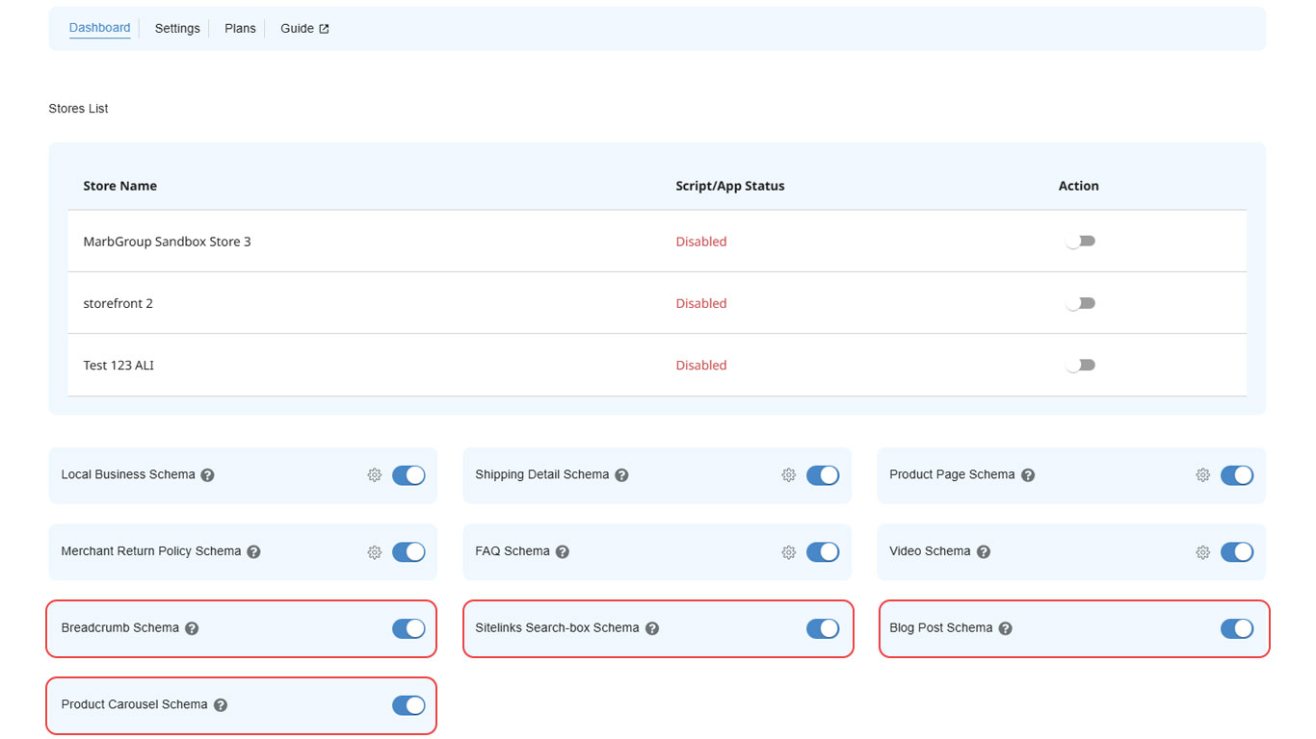Disable the Blog Post Schema toggle
The image size is (1316, 739).
click(x=1237, y=628)
